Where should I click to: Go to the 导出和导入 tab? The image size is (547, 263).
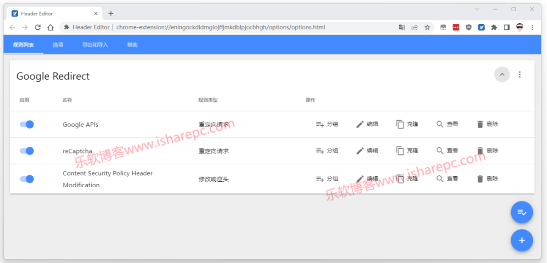[95, 45]
